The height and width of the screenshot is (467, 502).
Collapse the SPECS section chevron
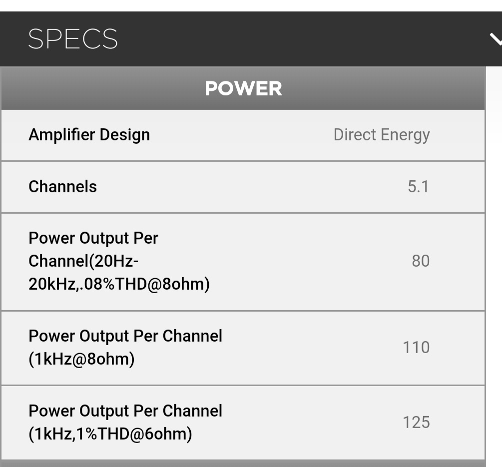(496, 39)
